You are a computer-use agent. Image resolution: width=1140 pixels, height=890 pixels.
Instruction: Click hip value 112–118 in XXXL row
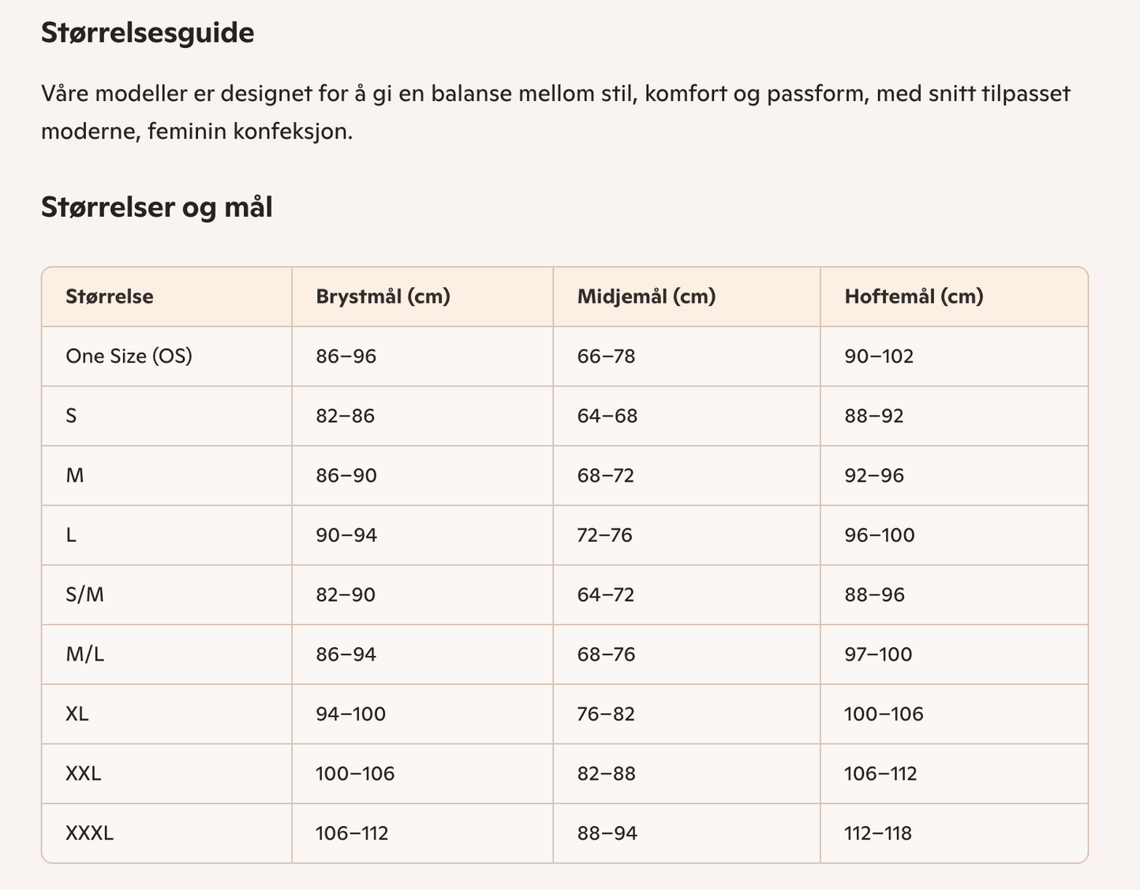pos(878,833)
